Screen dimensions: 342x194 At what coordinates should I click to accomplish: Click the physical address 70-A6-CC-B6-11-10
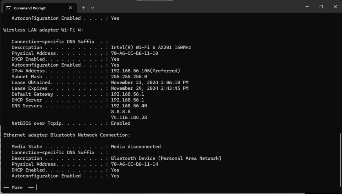click(x=134, y=53)
